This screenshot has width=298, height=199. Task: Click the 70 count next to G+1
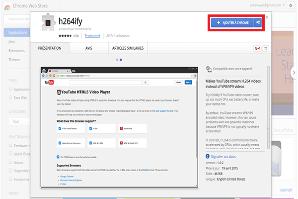266,48
